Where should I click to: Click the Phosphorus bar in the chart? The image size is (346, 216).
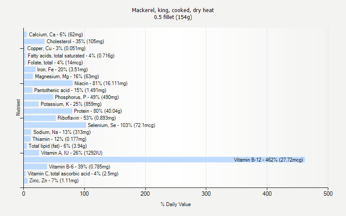tap(38, 97)
